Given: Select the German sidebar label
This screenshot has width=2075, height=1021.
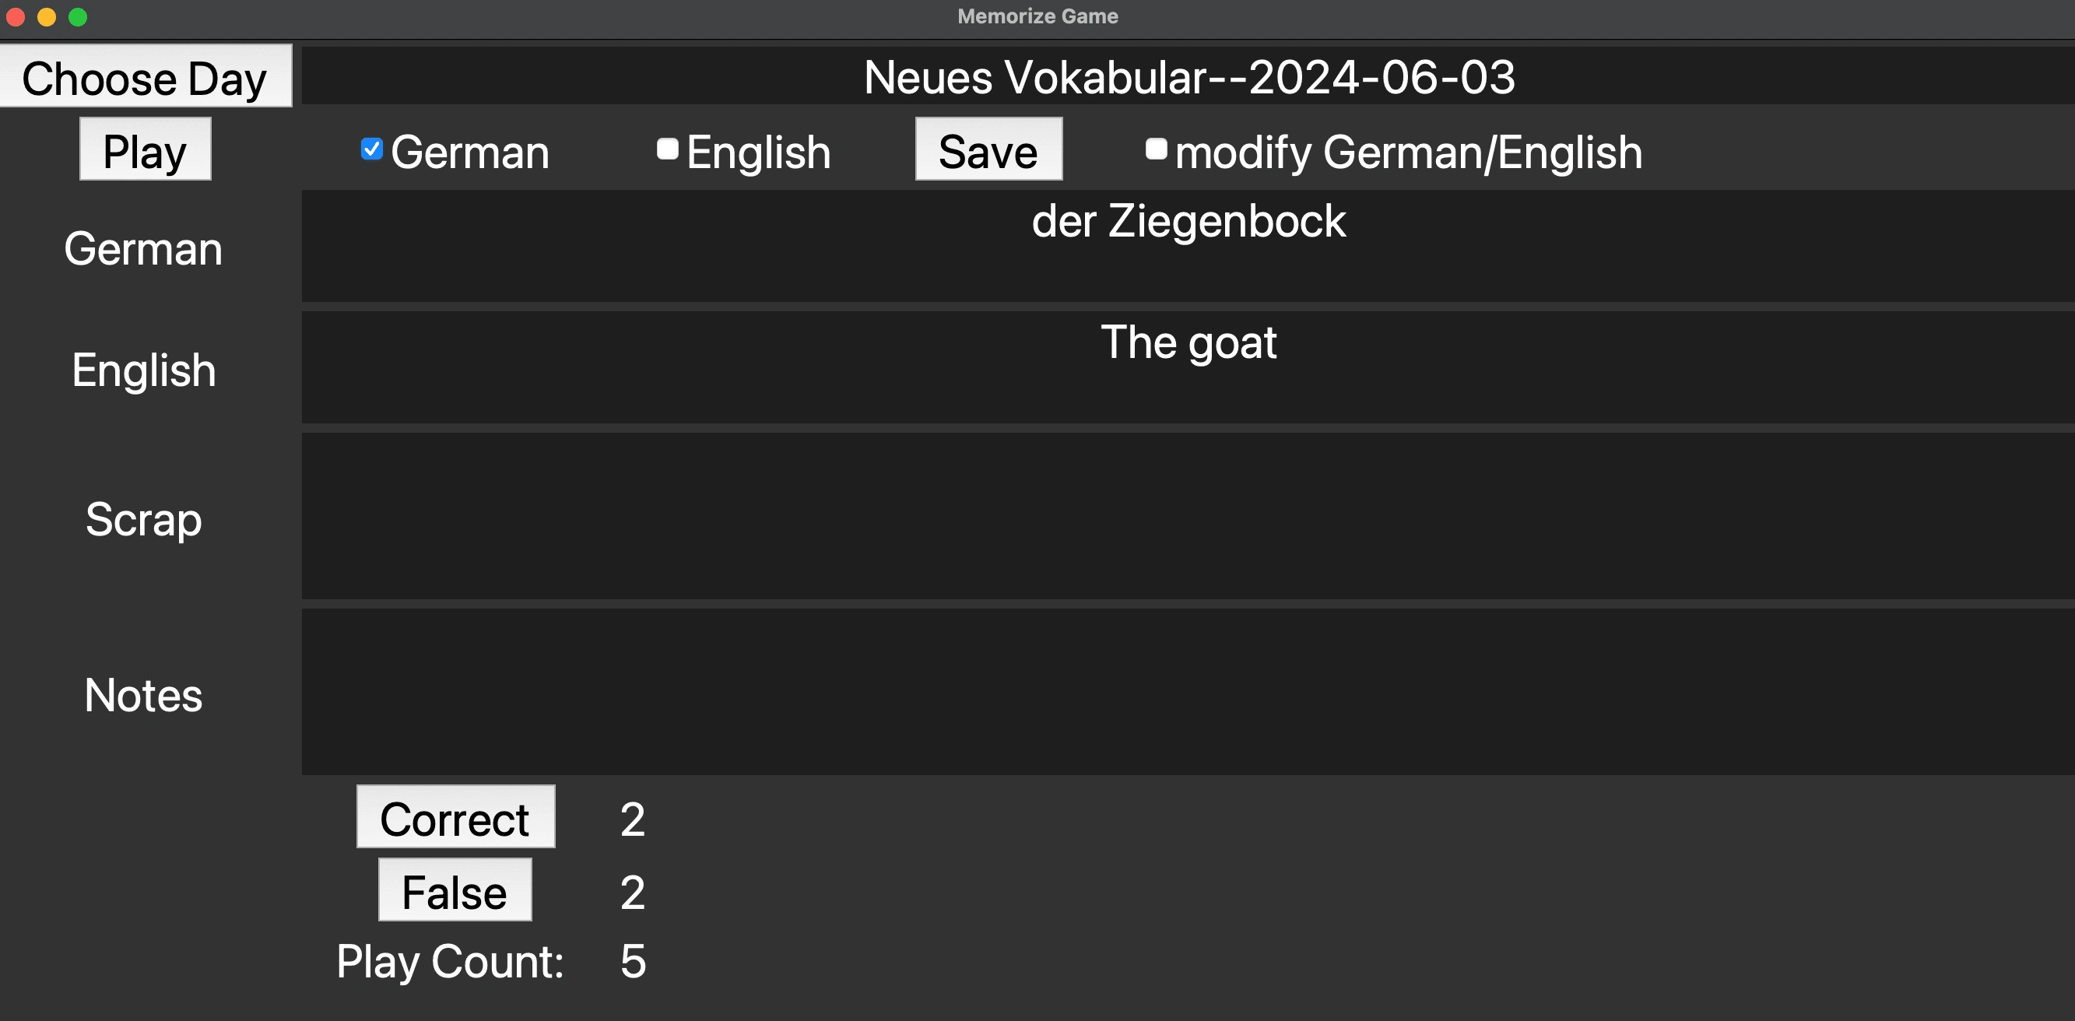Looking at the screenshot, I should point(146,249).
